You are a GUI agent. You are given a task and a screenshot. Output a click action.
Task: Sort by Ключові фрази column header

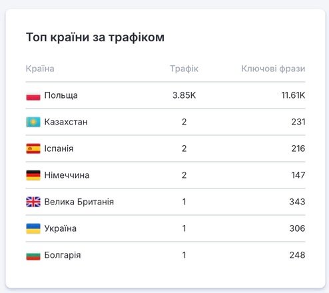click(x=273, y=69)
